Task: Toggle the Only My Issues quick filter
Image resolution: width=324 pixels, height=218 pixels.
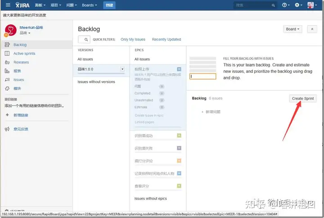Action: tap(133, 39)
